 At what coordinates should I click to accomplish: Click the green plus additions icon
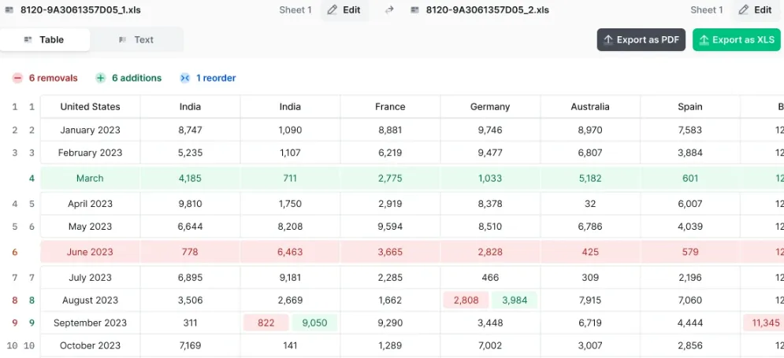pos(101,78)
